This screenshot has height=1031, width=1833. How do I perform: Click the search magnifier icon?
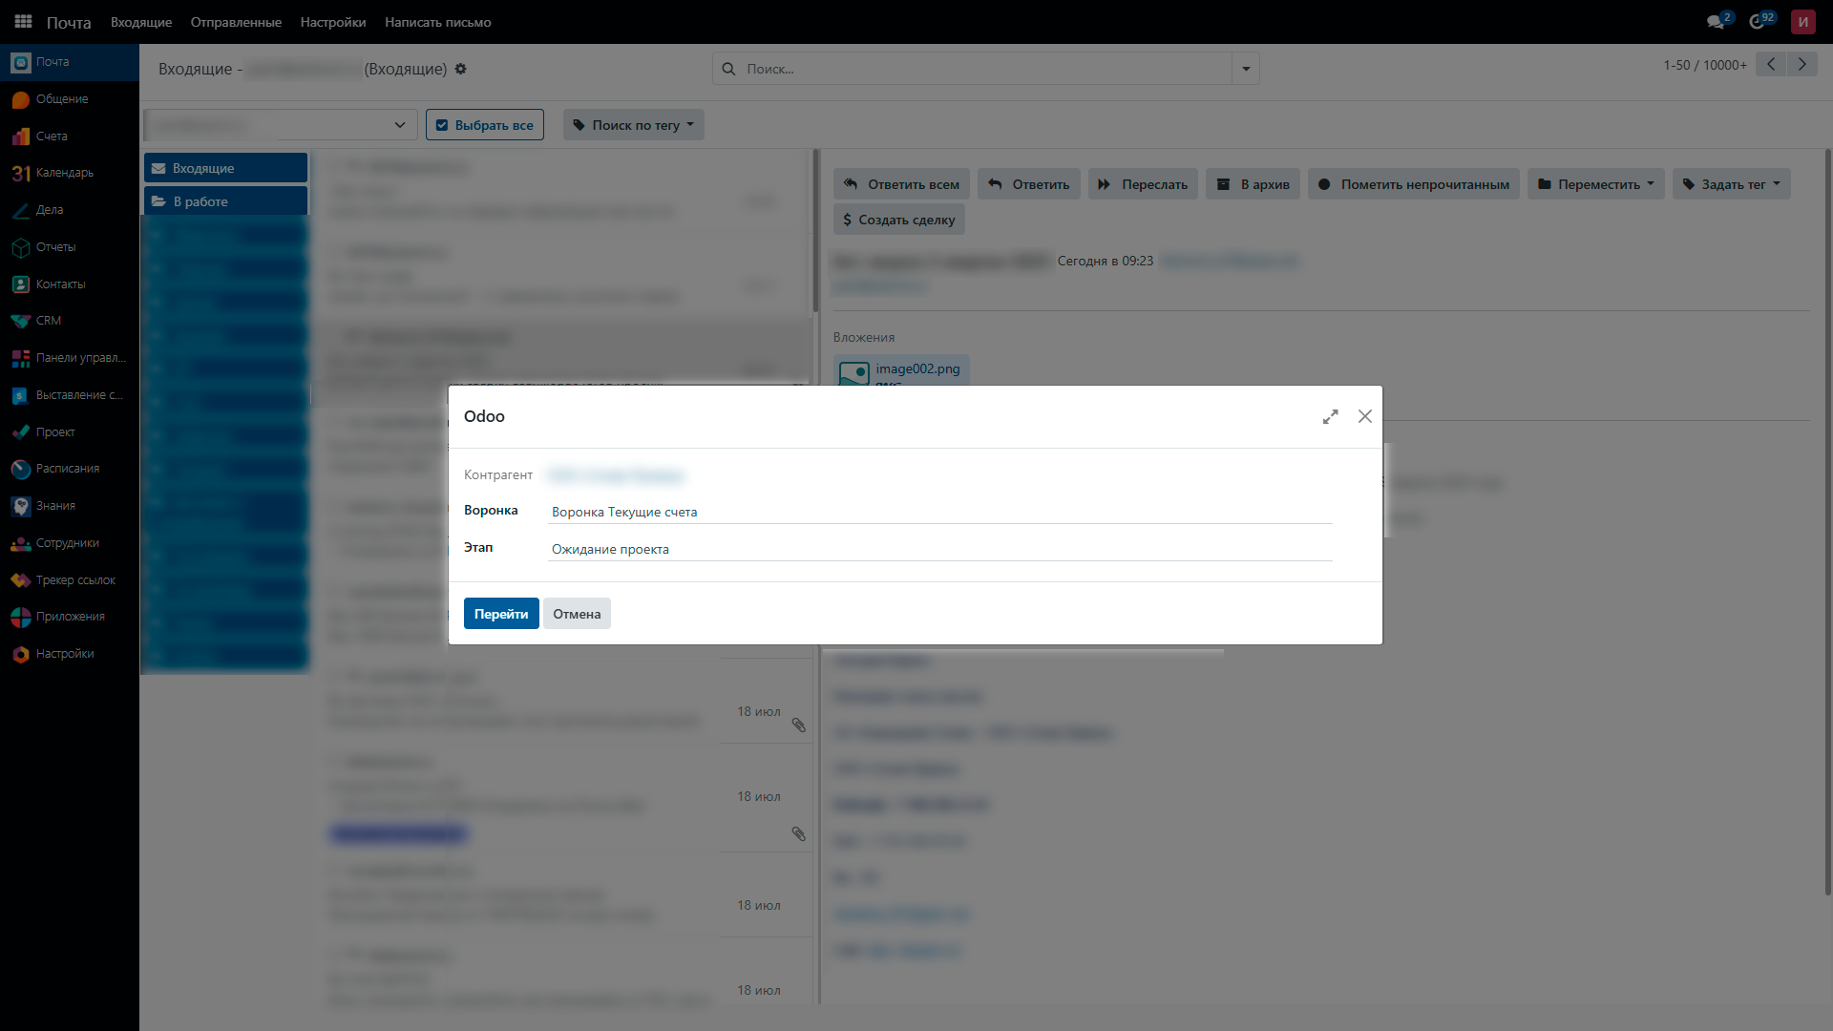coord(728,69)
